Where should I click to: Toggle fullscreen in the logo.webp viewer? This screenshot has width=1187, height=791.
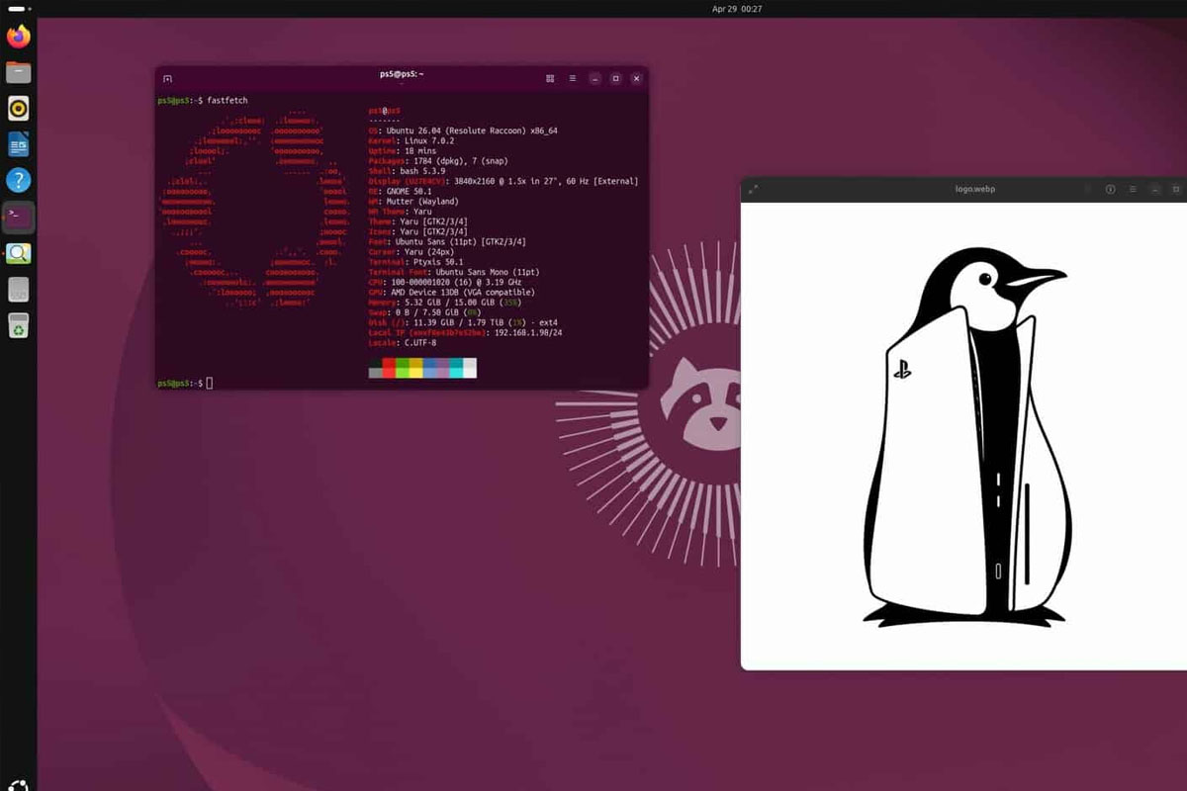(x=754, y=189)
